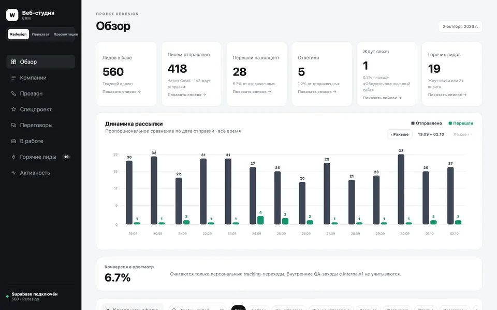Click the 418 value in Писем отправлено

[x=177, y=69]
